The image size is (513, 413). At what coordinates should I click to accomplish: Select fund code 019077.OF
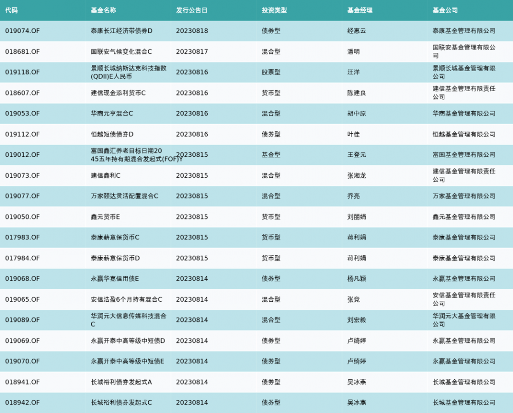(22, 196)
